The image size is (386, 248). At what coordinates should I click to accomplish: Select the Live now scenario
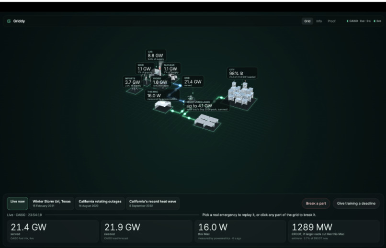17,203
